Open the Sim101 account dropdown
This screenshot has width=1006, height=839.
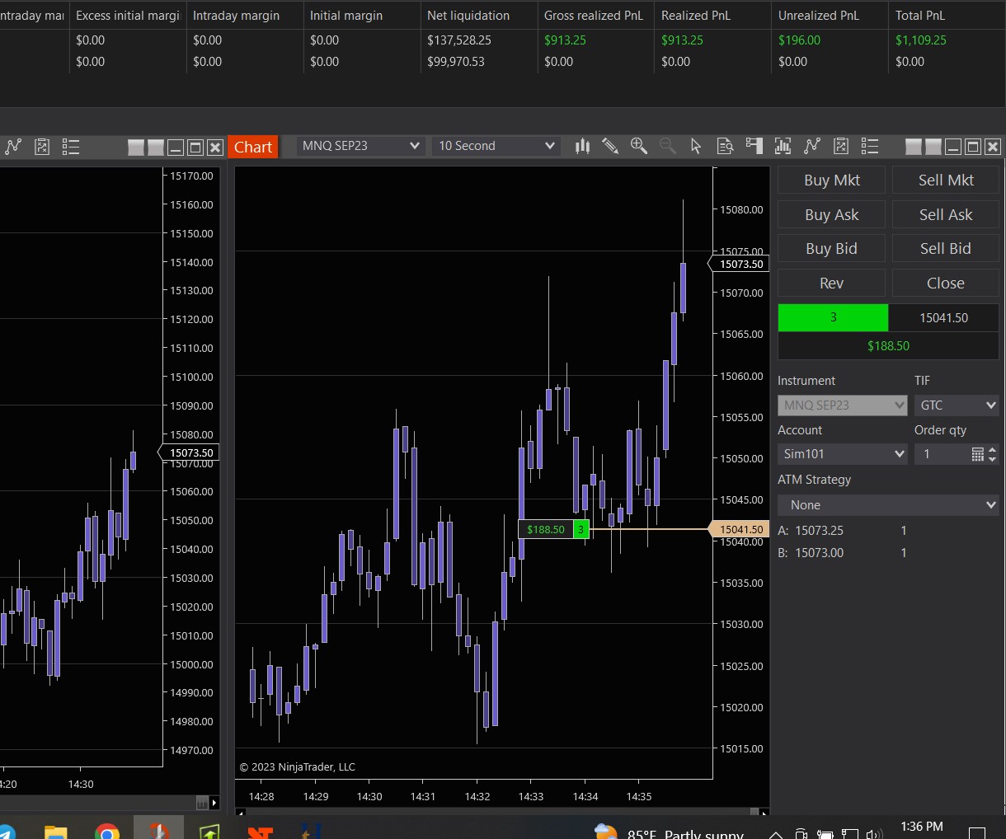pyautogui.click(x=842, y=454)
